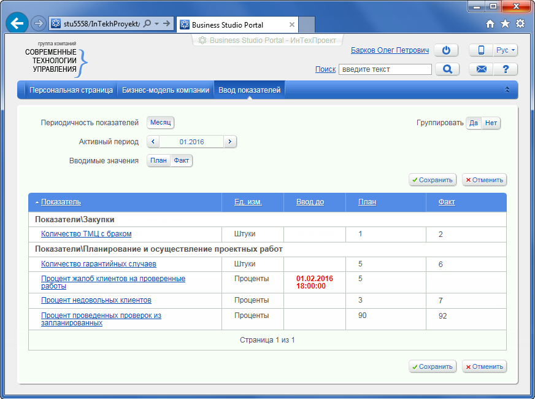This screenshot has height=399, width=535.
Task: Open Рус language dropdown
Action: [x=506, y=50]
